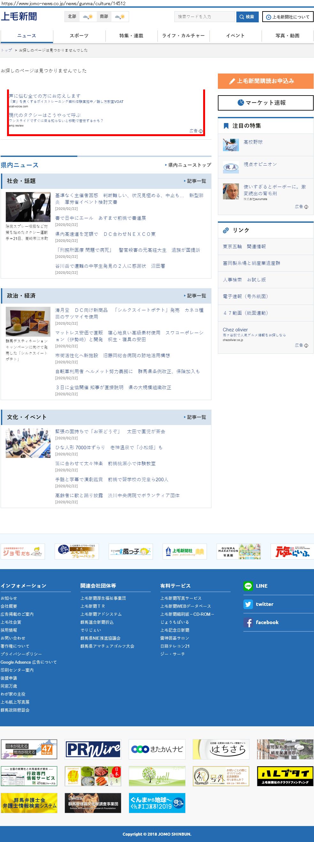Switch to the 写真・動画 tab
314x842 pixels.
pos(287,35)
